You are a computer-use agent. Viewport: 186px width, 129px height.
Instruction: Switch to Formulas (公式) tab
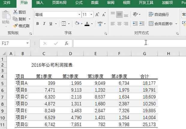[x=79, y=3]
